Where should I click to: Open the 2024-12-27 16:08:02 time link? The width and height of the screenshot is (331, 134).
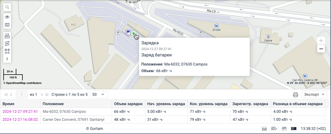pyautogui.click(x=20, y=119)
